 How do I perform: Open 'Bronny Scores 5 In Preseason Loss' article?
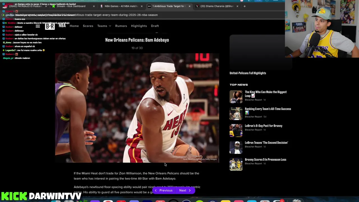265,159
